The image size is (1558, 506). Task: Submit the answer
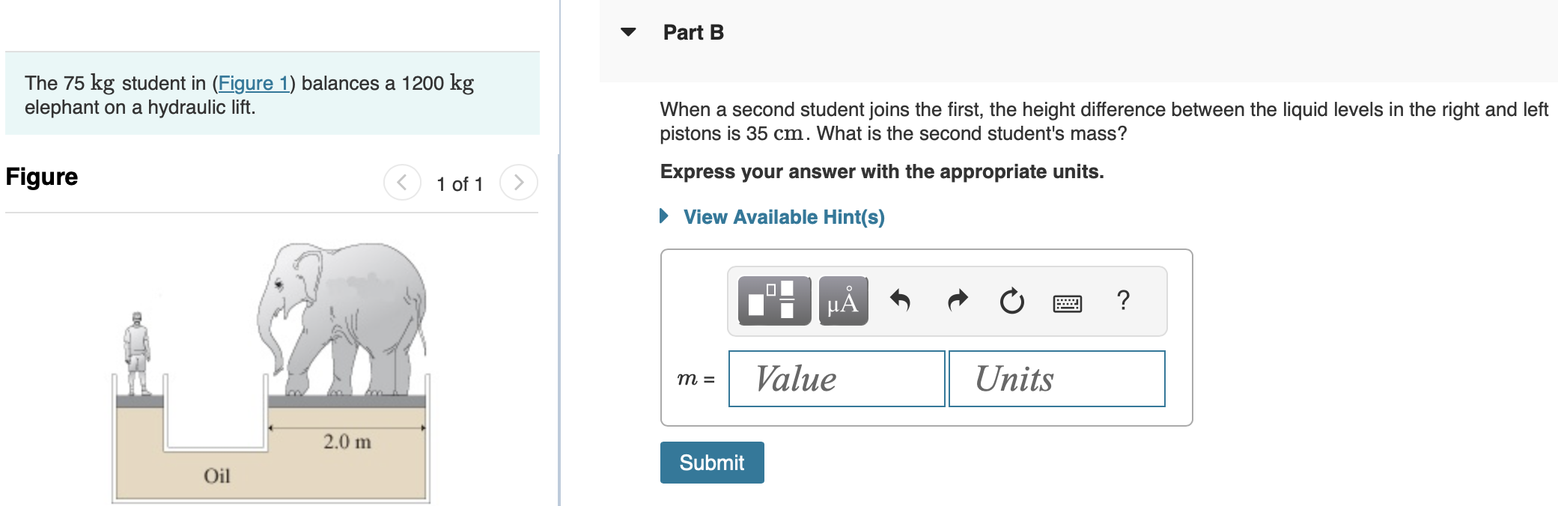[712, 463]
